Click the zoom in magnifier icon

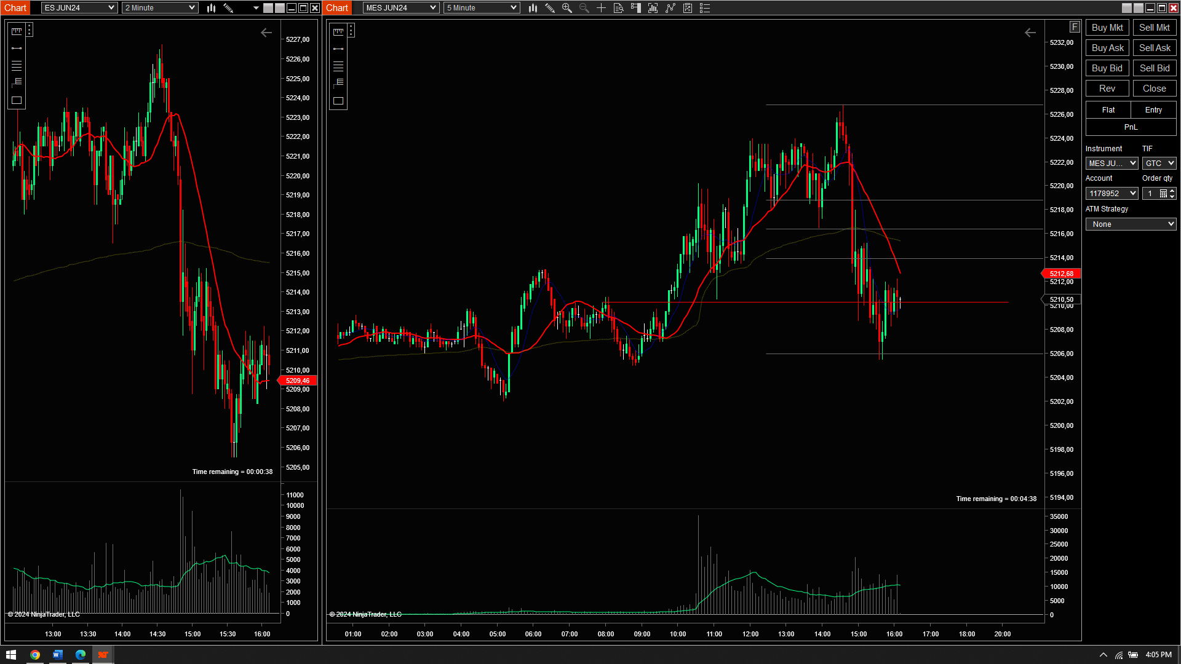[567, 8]
